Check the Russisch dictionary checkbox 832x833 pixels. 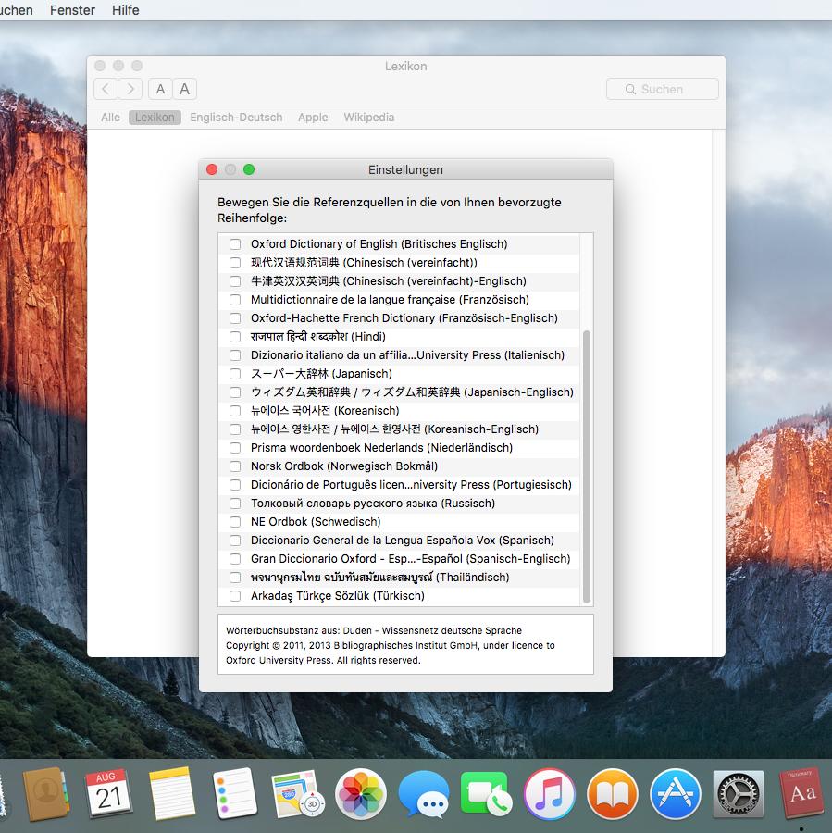tap(235, 504)
